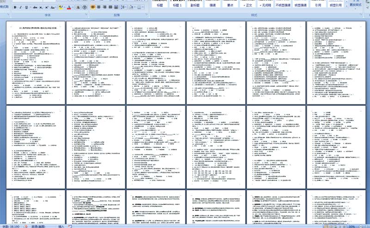Viewport: 370px width, 228px height.
Task: Open the Clipboard pane launcher
Action: click(8, 15)
